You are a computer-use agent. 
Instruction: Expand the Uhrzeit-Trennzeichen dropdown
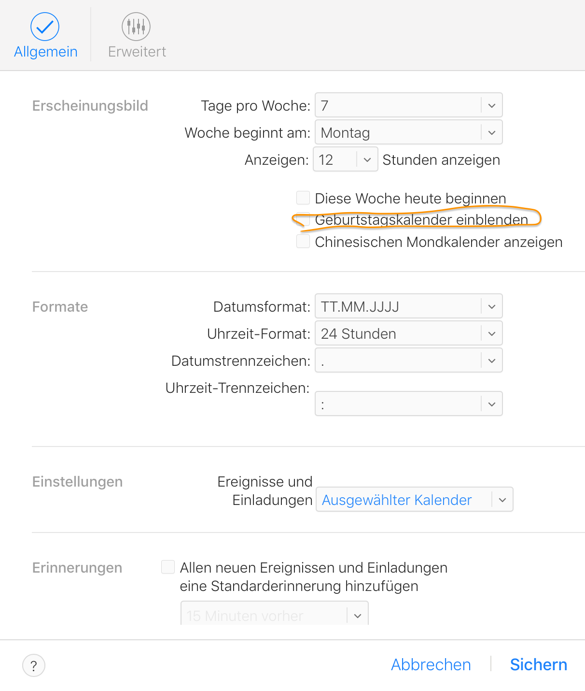click(408, 404)
